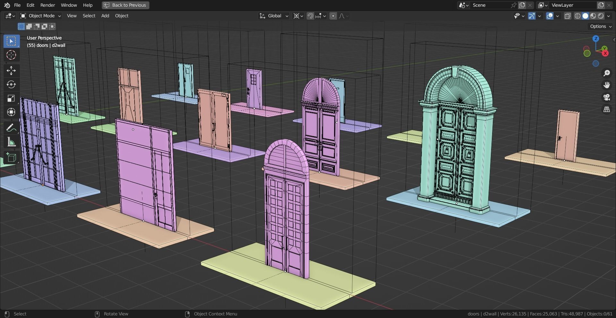Open the Render menu

(x=47, y=5)
